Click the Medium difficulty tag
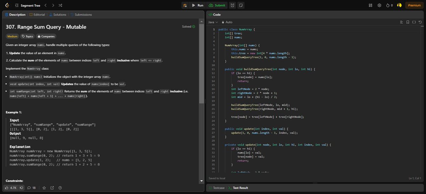 (12, 36)
